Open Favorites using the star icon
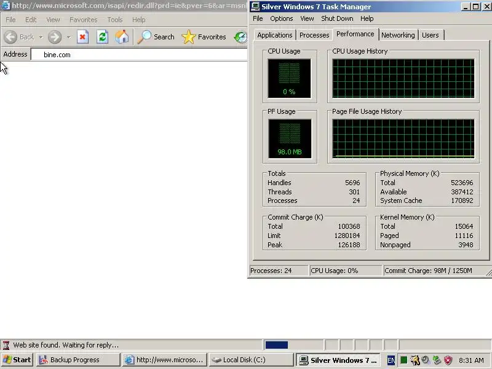Image resolution: width=492 pixels, height=369 pixels. 189,37
